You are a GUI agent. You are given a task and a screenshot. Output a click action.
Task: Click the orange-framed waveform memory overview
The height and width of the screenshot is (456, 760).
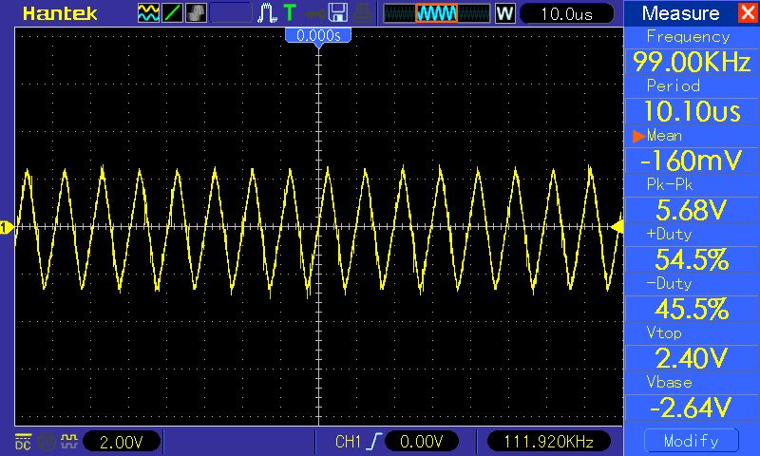[x=436, y=13]
